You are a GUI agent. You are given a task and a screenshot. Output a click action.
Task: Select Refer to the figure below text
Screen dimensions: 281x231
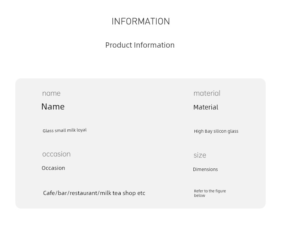point(210,193)
